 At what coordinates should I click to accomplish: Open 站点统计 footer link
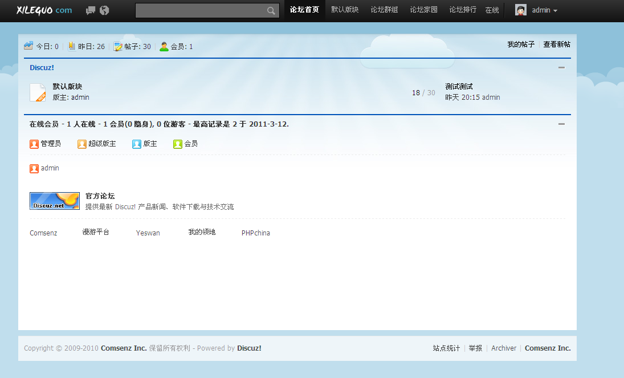[446, 348]
